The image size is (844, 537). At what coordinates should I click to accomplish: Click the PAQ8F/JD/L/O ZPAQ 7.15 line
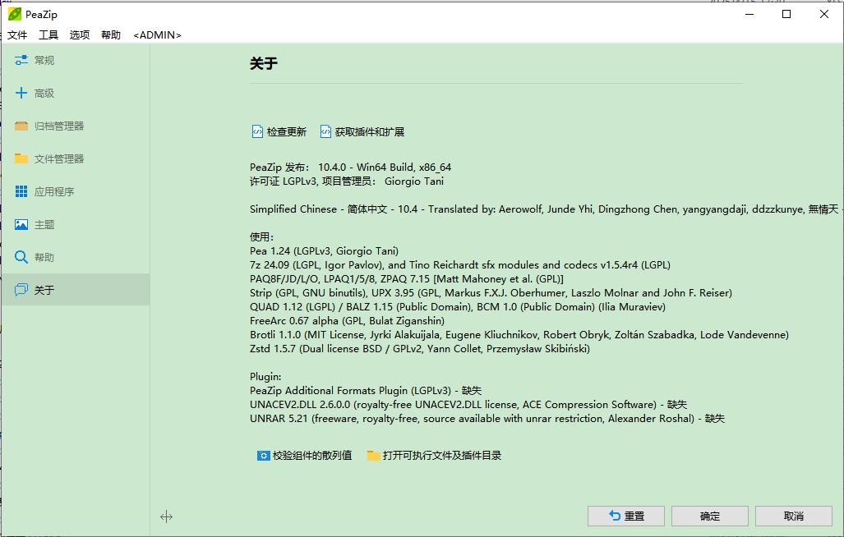point(407,279)
